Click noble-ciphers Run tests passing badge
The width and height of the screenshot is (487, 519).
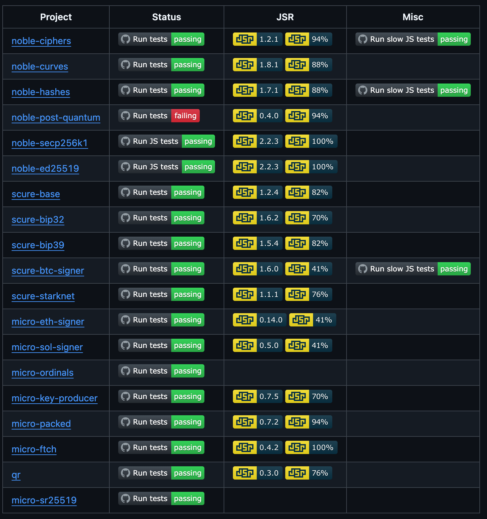coord(161,39)
